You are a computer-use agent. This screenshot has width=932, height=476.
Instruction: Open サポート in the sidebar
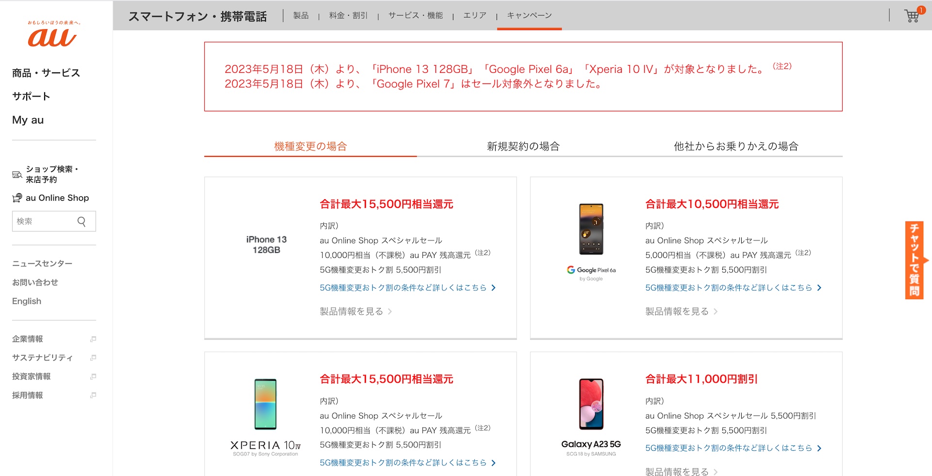(31, 96)
